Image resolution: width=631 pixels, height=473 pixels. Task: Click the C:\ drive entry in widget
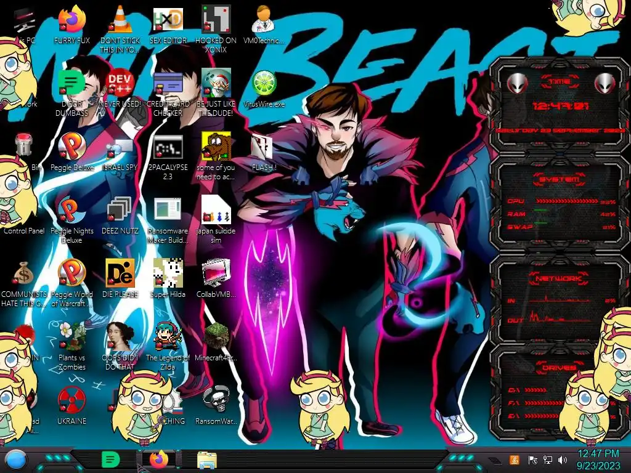527,390
